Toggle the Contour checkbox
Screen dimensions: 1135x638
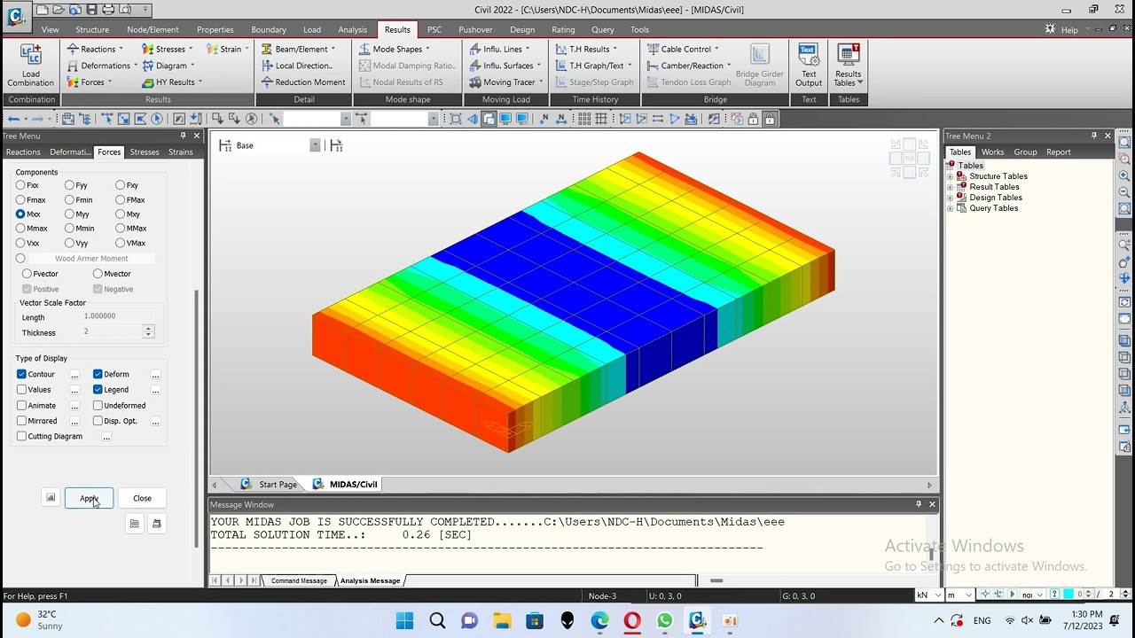click(x=21, y=374)
